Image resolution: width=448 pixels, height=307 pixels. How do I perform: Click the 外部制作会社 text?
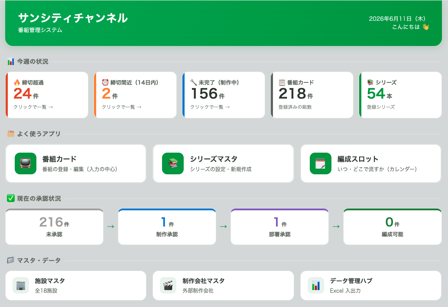(x=198, y=291)
